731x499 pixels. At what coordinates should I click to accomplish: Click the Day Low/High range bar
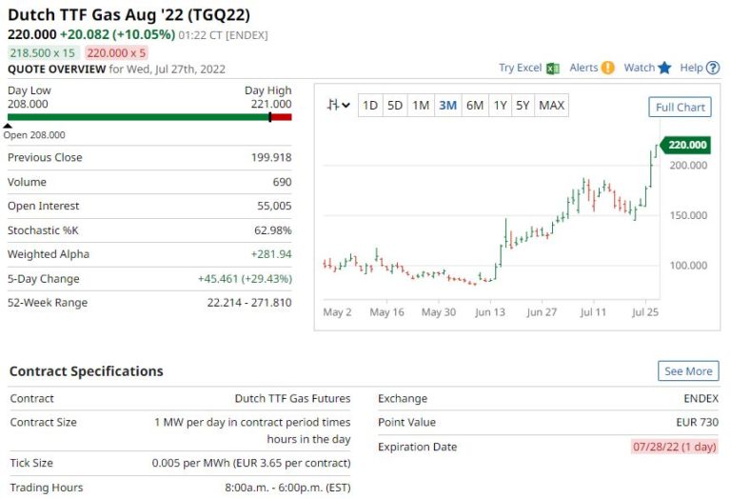pyautogui.click(x=149, y=117)
